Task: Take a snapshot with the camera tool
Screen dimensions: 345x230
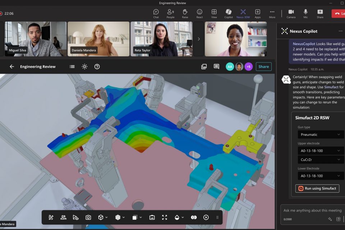Action: click(88, 217)
